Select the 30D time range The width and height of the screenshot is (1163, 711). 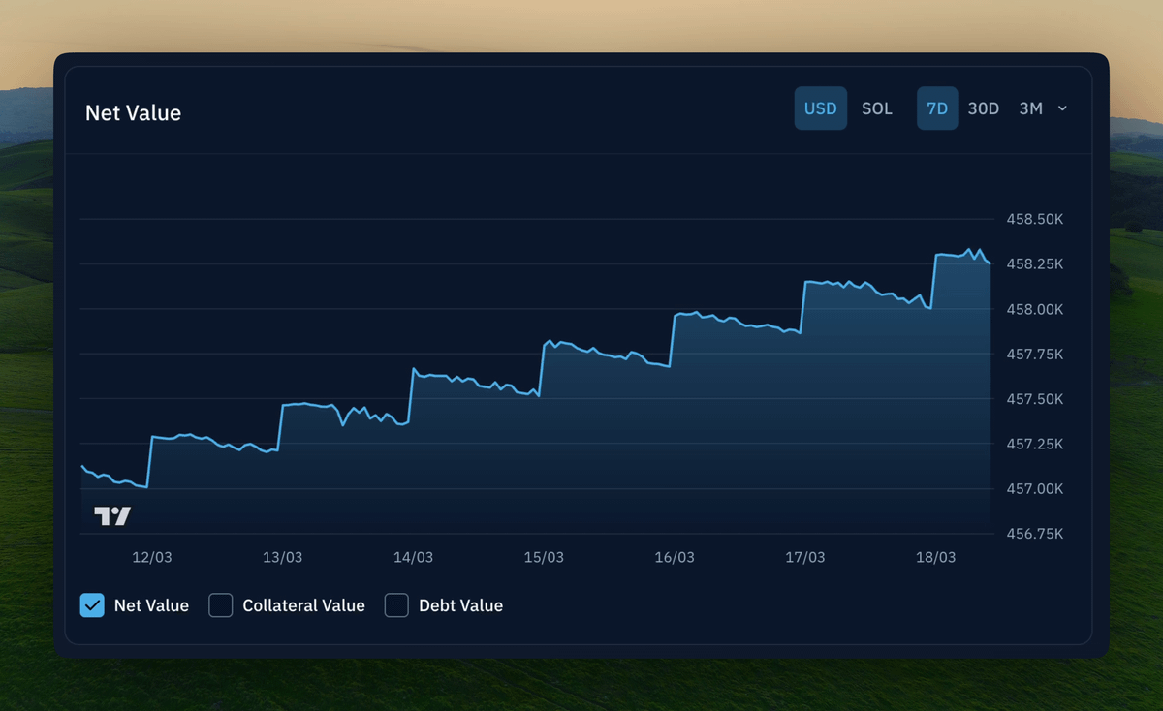pyautogui.click(x=984, y=108)
